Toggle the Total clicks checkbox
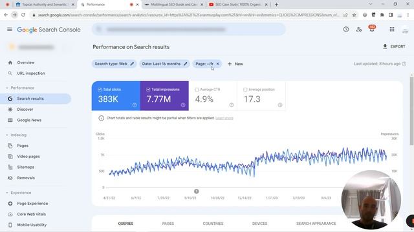Image resolution: width=414 pixels, height=232 pixels. (x=100, y=90)
